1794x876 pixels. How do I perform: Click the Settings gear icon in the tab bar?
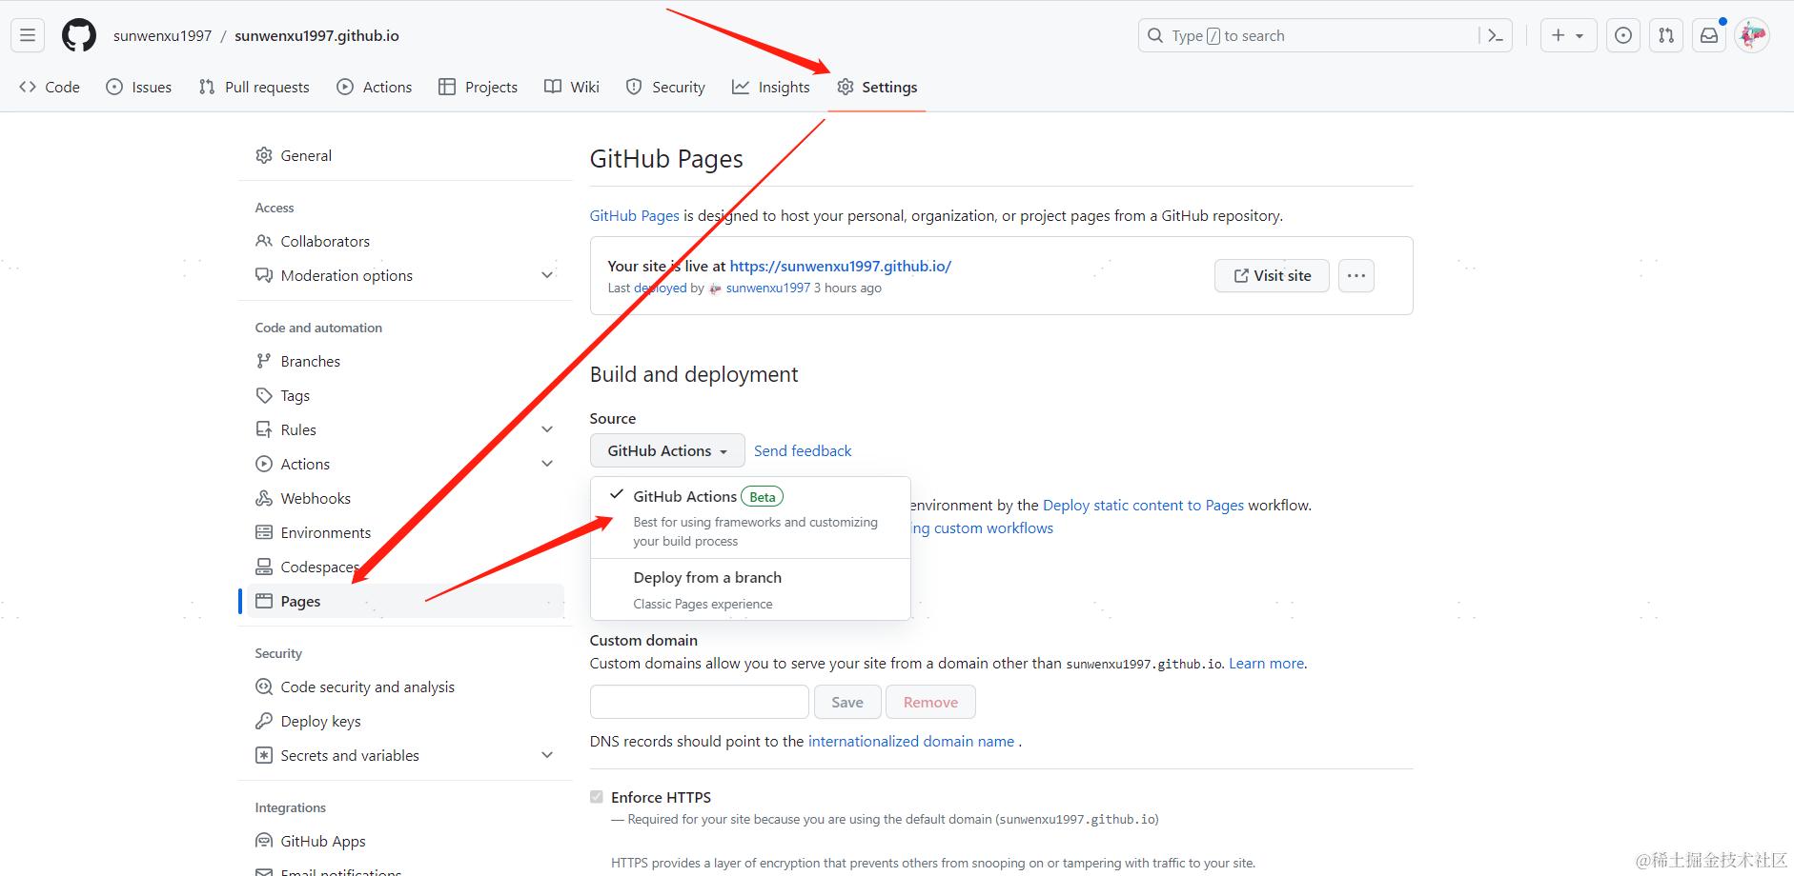pyautogui.click(x=846, y=87)
